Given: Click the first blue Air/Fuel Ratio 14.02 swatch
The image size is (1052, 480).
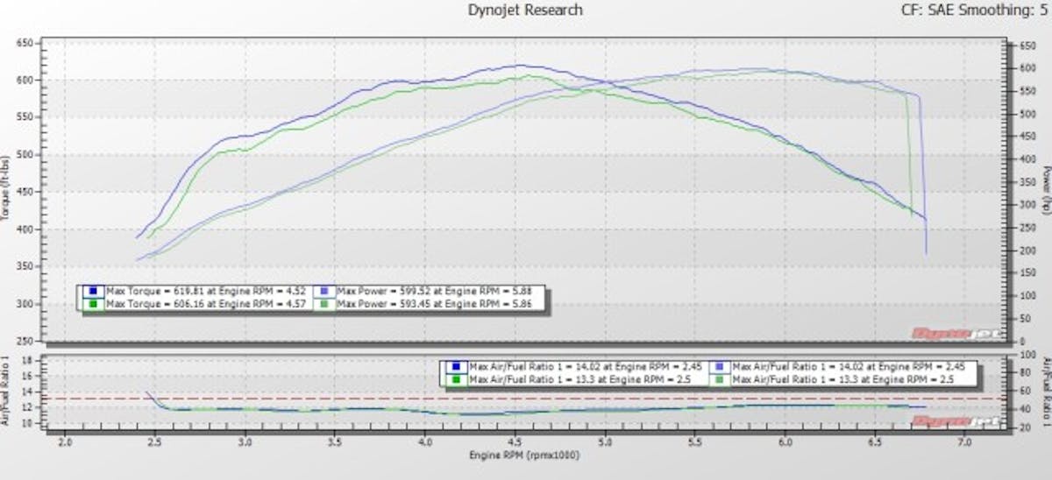Looking at the screenshot, I should pyautogui.click(x=456, y=367).
